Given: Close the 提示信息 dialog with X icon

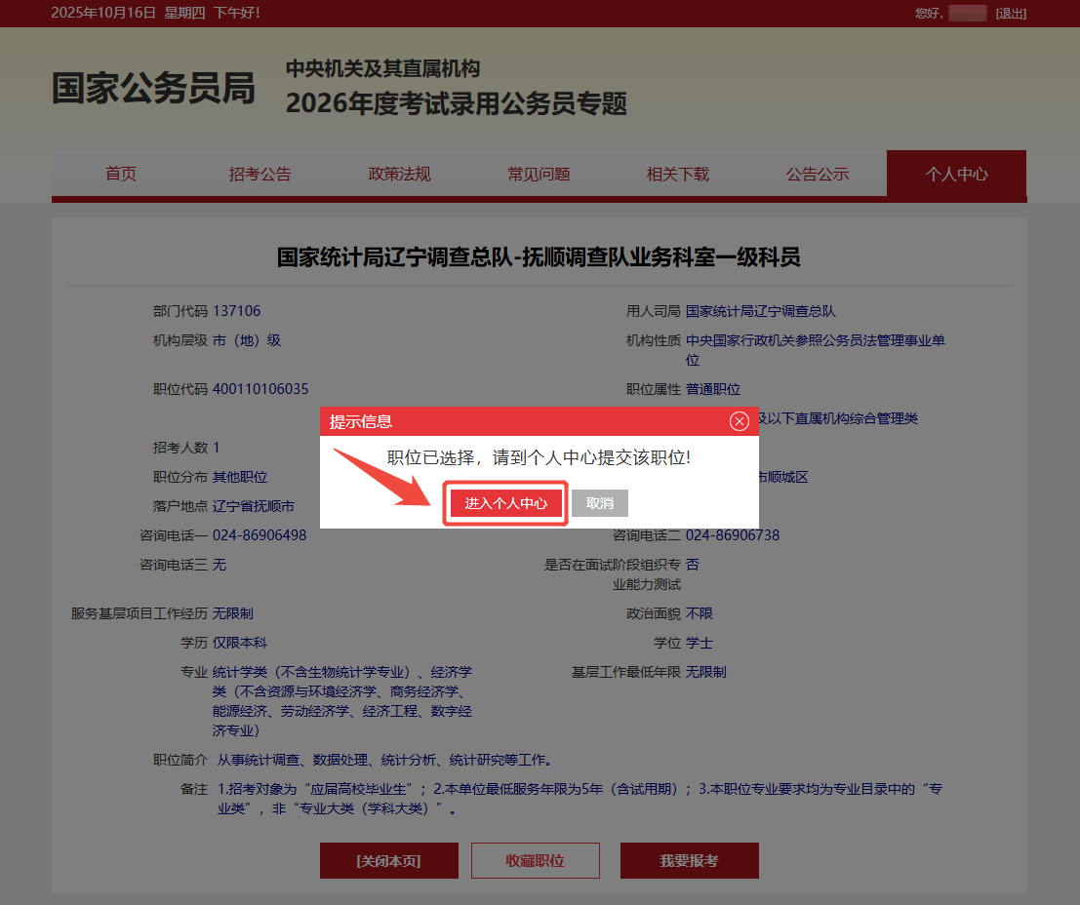Looking at the screenshot, I should tap(740, 421).
